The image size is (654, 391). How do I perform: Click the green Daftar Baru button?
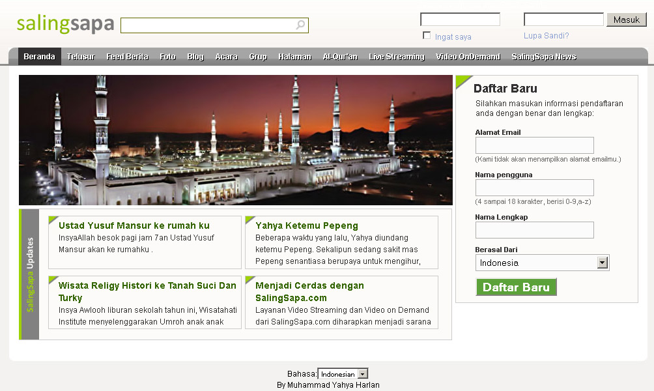click(517, 287)
